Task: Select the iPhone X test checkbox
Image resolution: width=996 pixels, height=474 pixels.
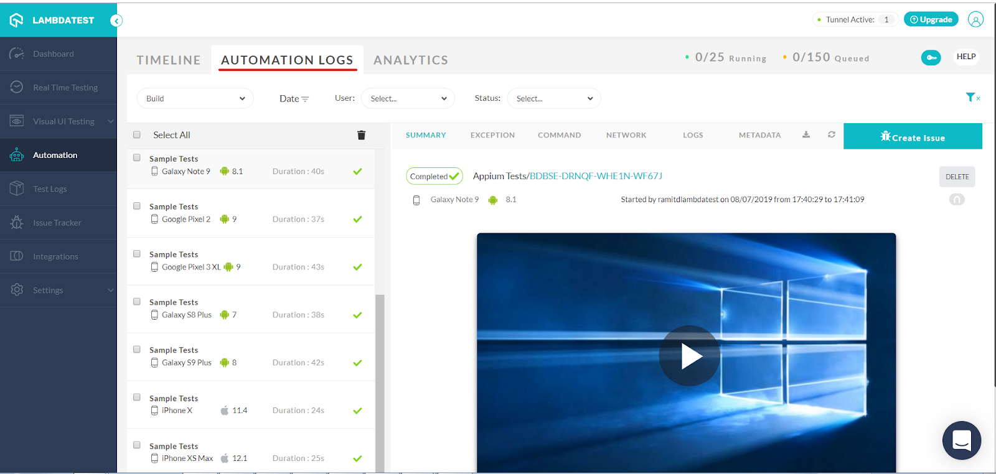Action: (137, 397)
